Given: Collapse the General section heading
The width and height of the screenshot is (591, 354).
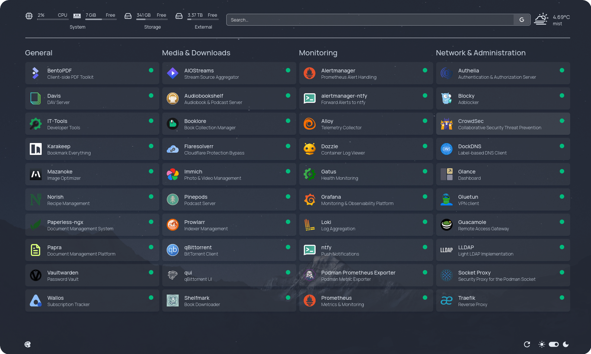Looking at the screenshot, I should (39, 53).
